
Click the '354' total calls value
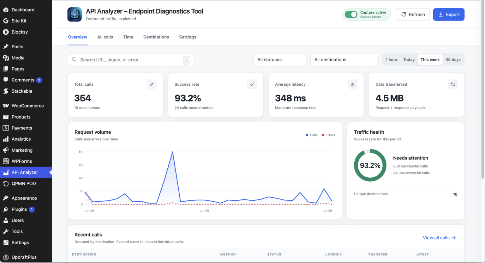pos(83,98)
